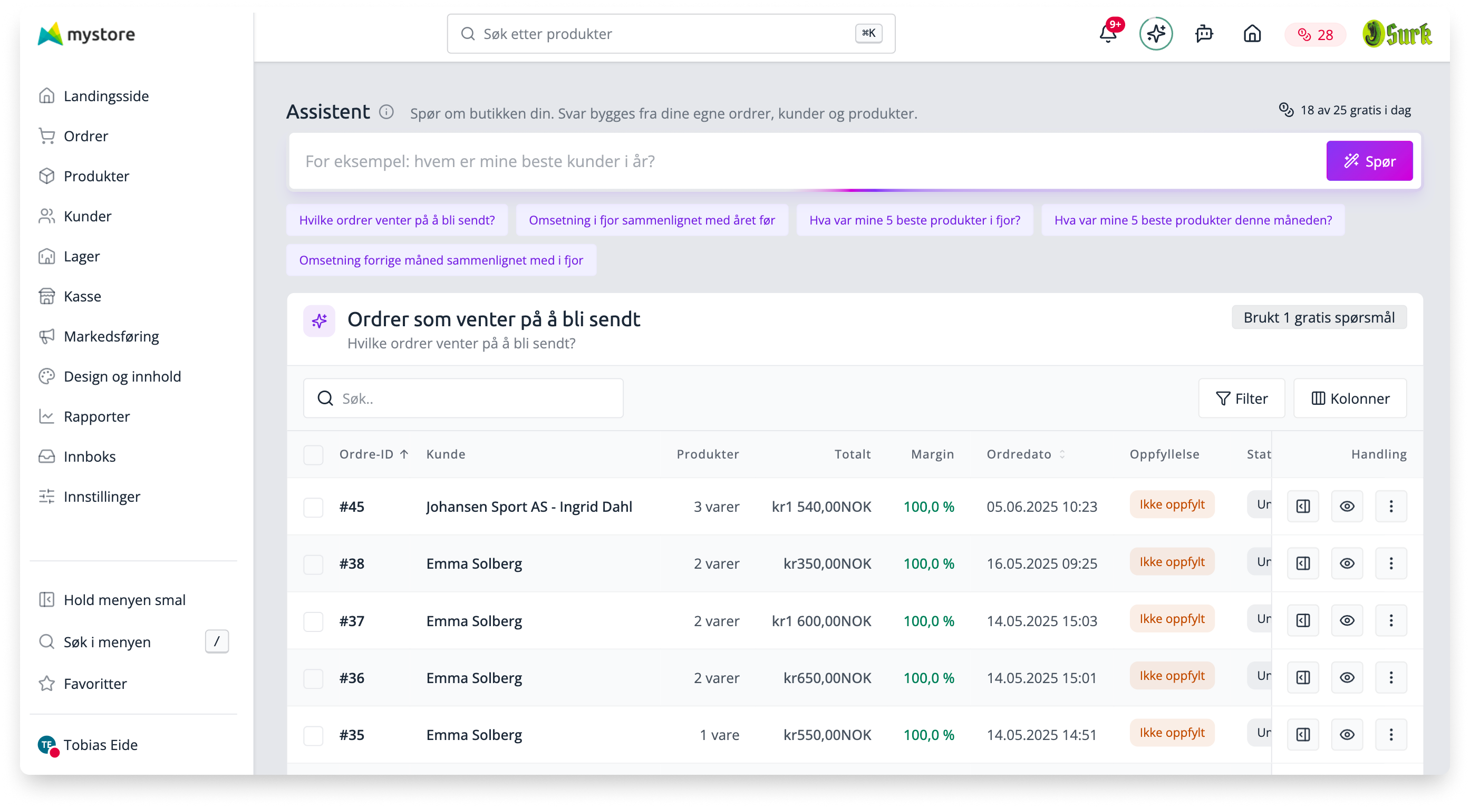Image resolution: width=1470 pixels, height=808 pixels.
Task: Check the box for order #35
Action: (313, 736)
